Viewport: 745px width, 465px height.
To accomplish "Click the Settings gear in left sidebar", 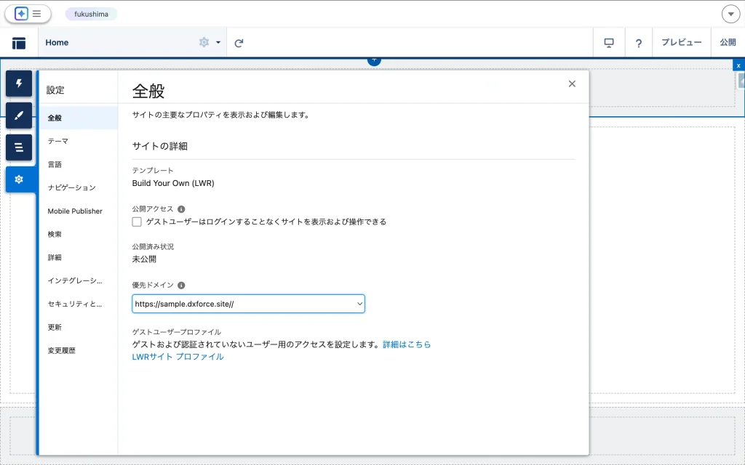I will [x=19, y=179].
